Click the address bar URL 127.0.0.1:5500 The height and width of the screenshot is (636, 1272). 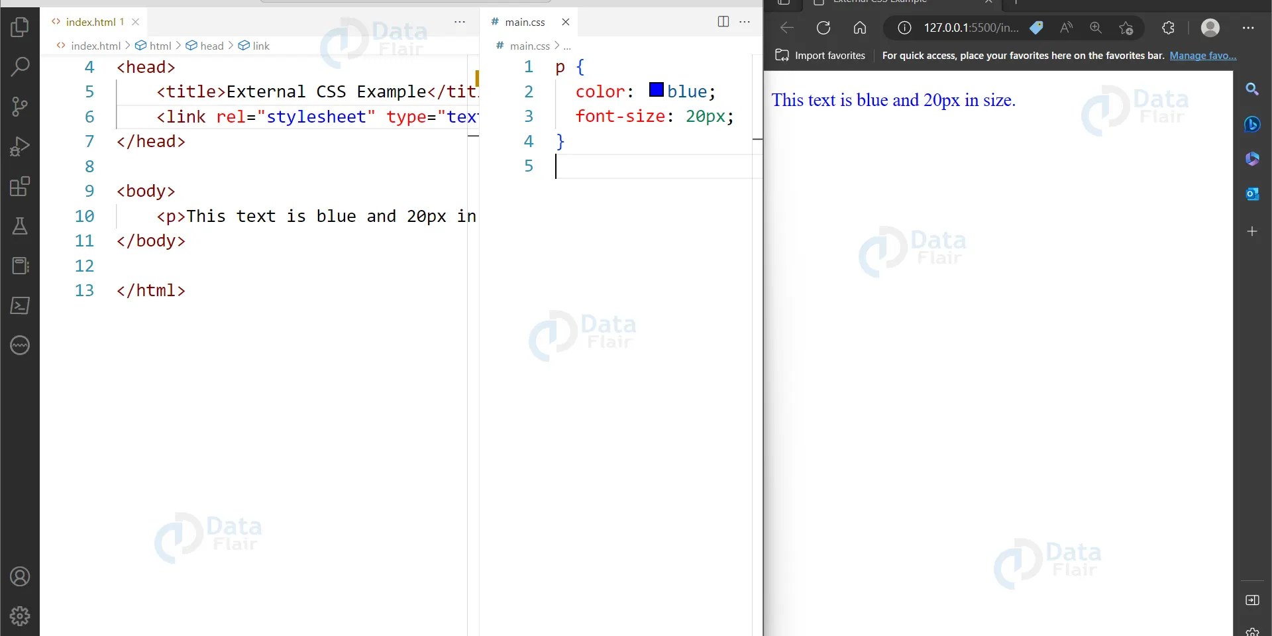971,28
